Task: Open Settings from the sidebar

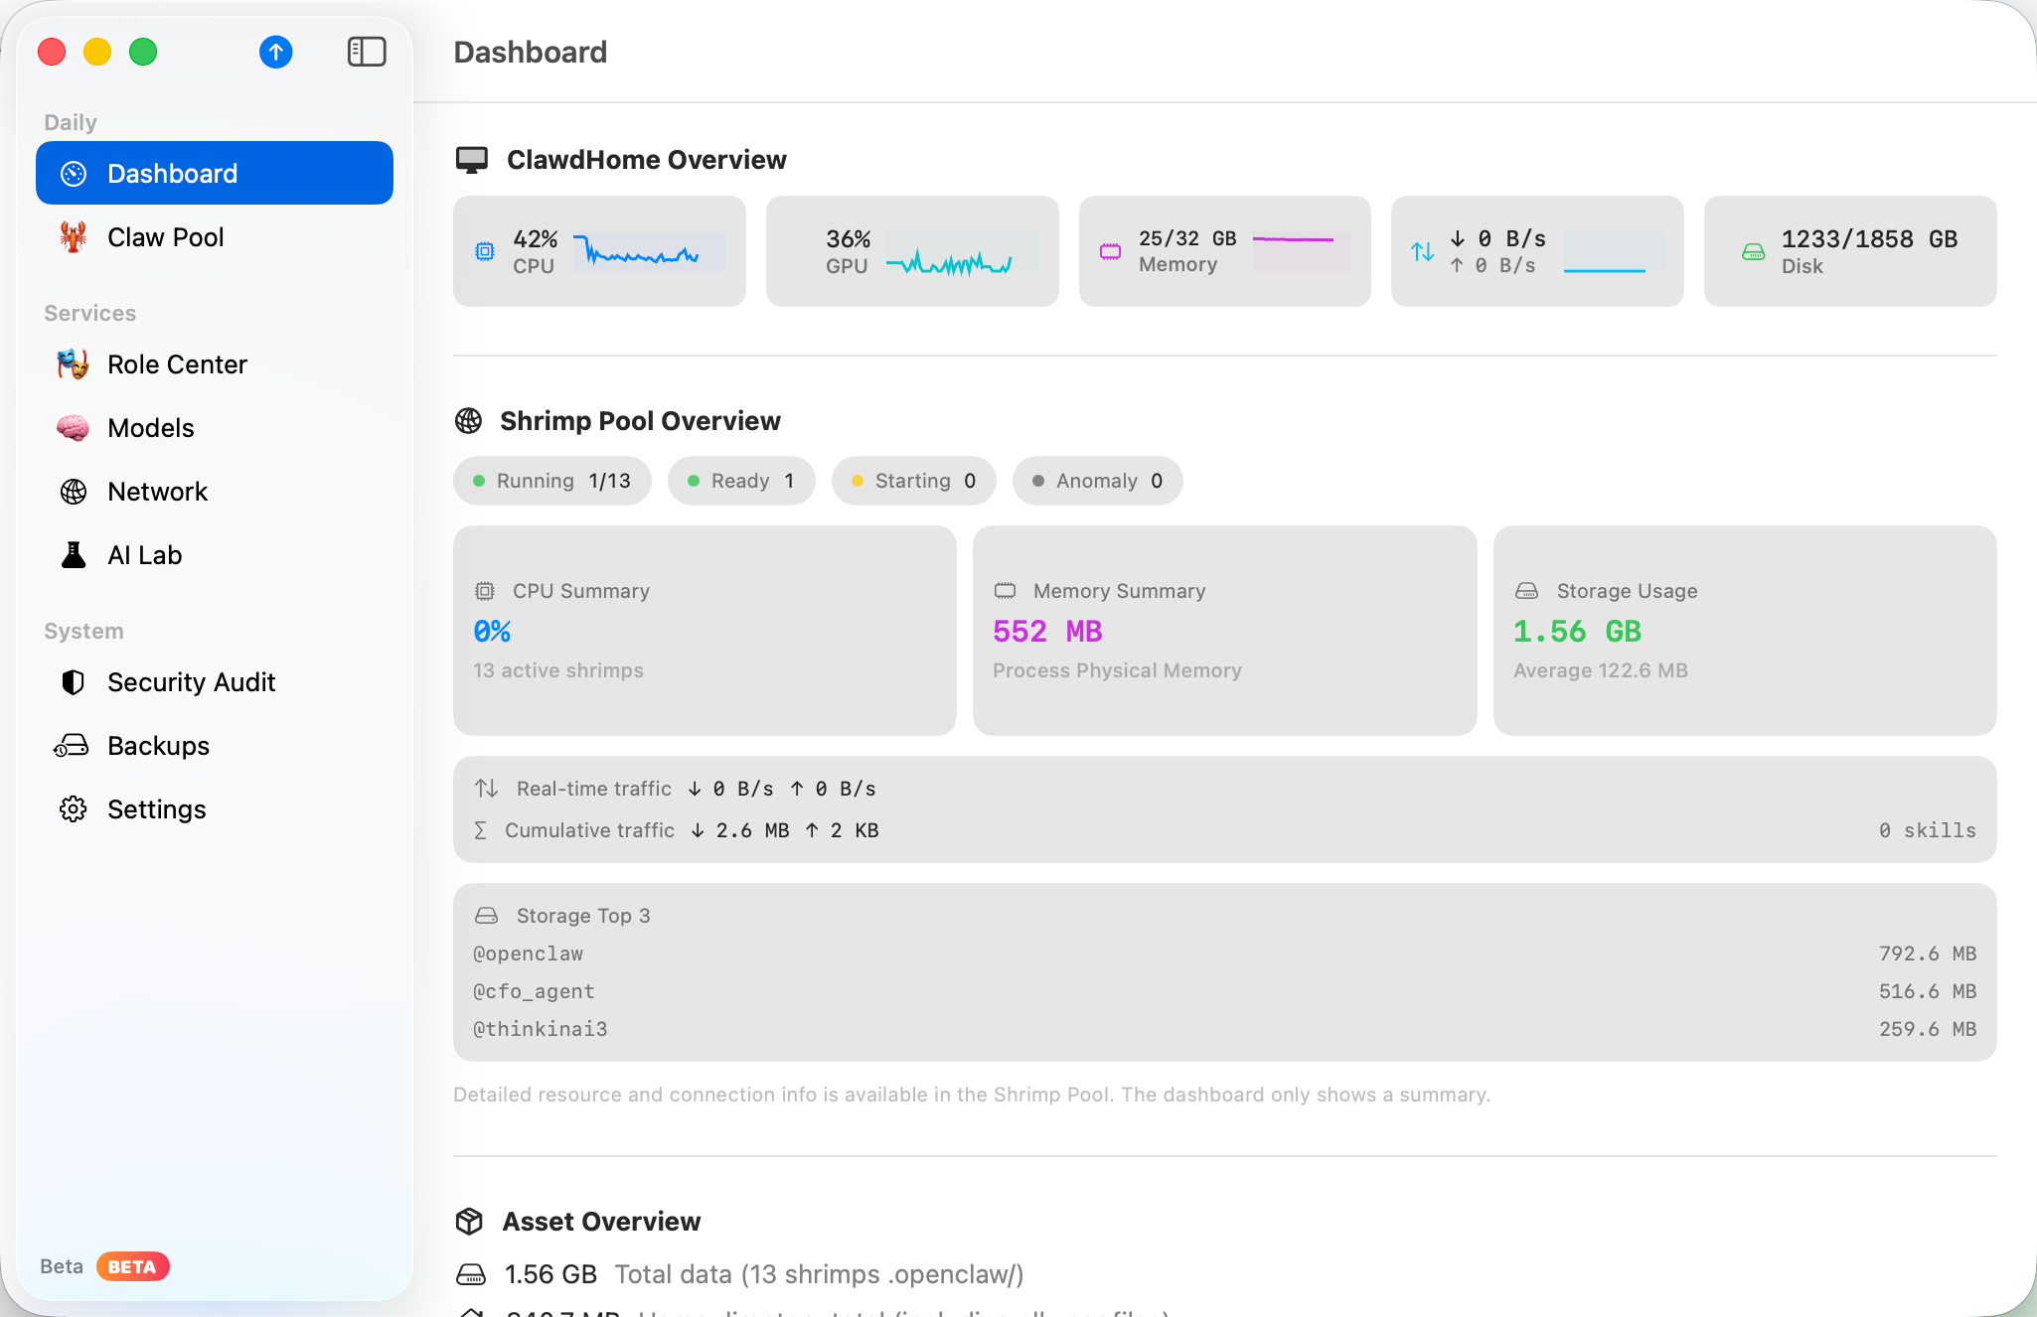Action: [156, 809]
